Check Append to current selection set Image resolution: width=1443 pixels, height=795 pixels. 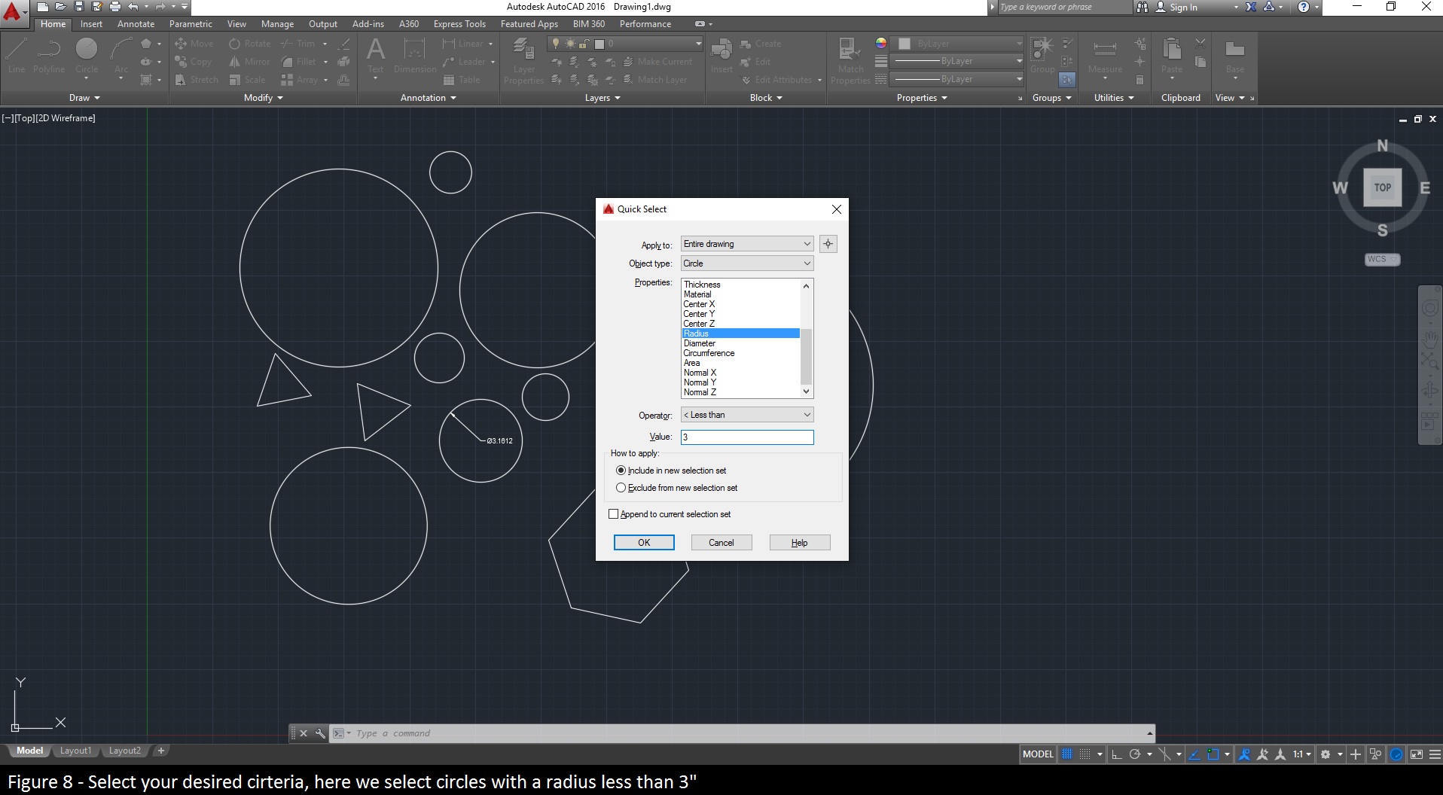coord(613,513)
